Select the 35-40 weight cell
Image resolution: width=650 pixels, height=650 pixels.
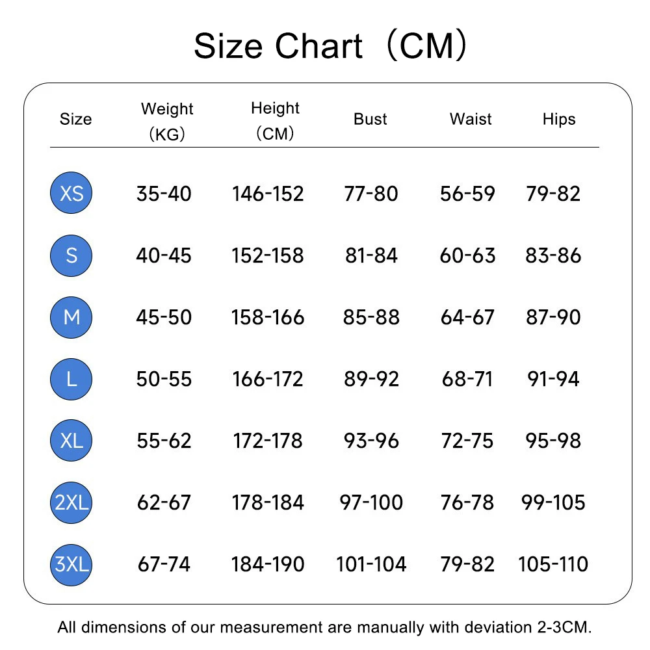pyautogui.click(x=164, y=194)
